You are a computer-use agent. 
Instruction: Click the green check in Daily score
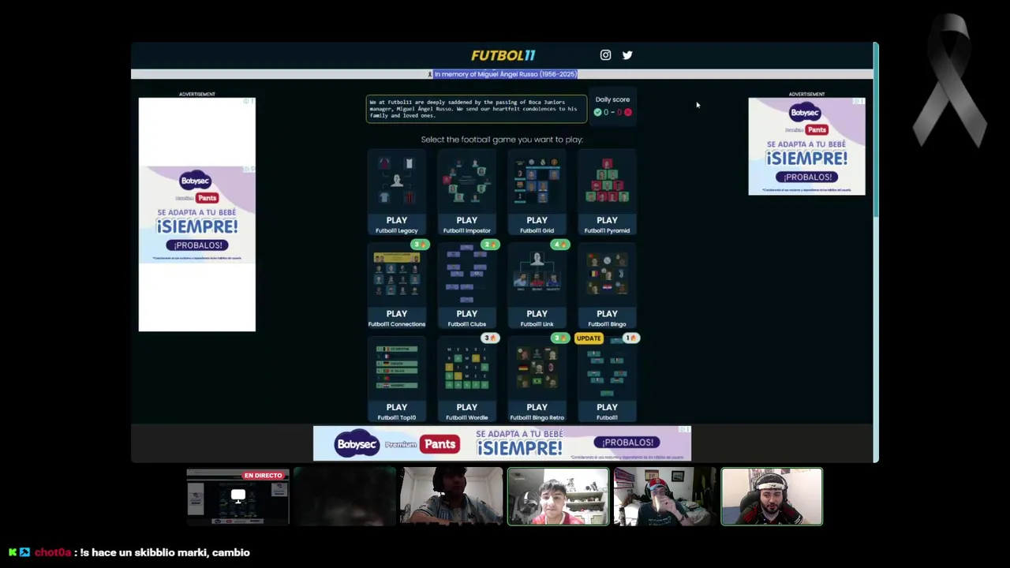597,112
